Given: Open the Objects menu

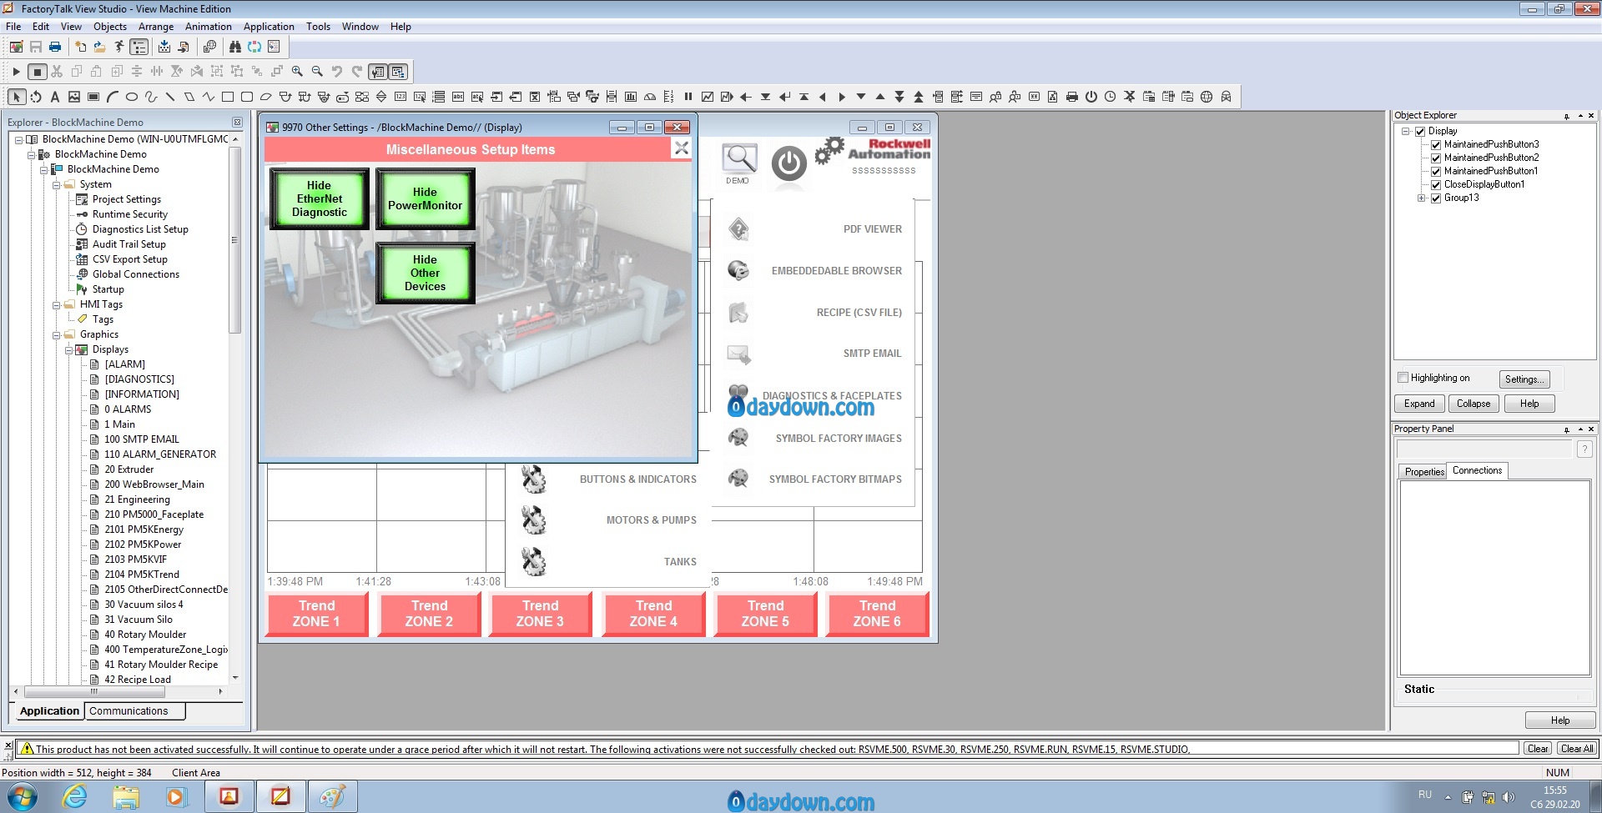Looking at the screenshot, I should point(110,27).
